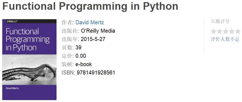This screenshot has height=102, width=242.
Task: Click the book cover thumbnail image
Action: pos(29,59)
